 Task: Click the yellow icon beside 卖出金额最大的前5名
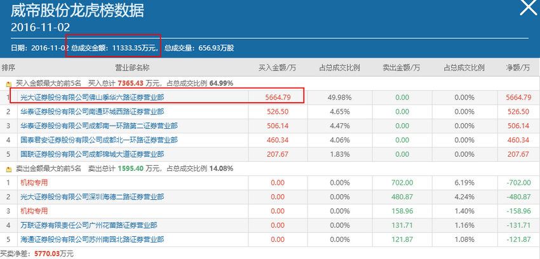pos(9,169)
